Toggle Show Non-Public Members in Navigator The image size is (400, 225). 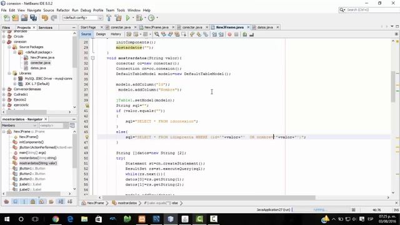coord(33,202)
